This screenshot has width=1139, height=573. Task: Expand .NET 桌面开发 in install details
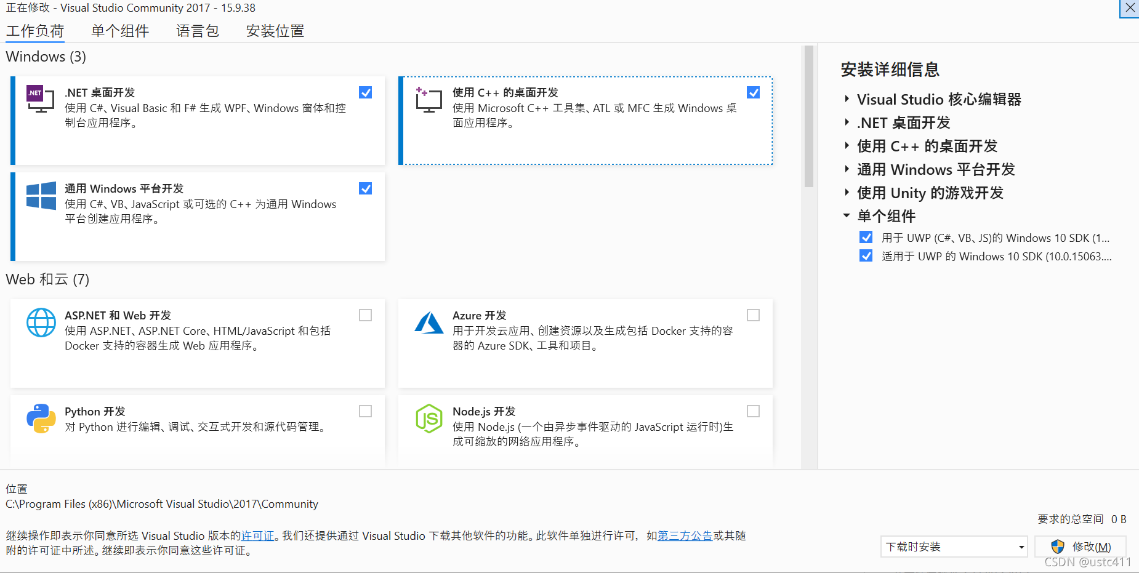(847, 122)
